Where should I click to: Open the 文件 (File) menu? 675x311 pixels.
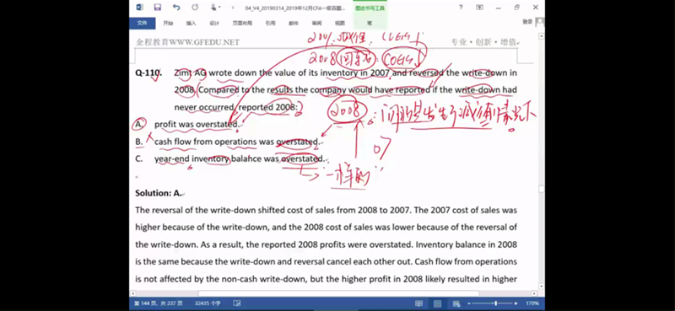click(142, 24)
